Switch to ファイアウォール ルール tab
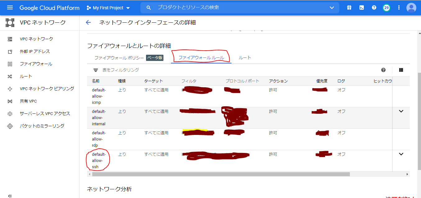The width and height of the screenshot is (421, 198). tap(201, 58)
